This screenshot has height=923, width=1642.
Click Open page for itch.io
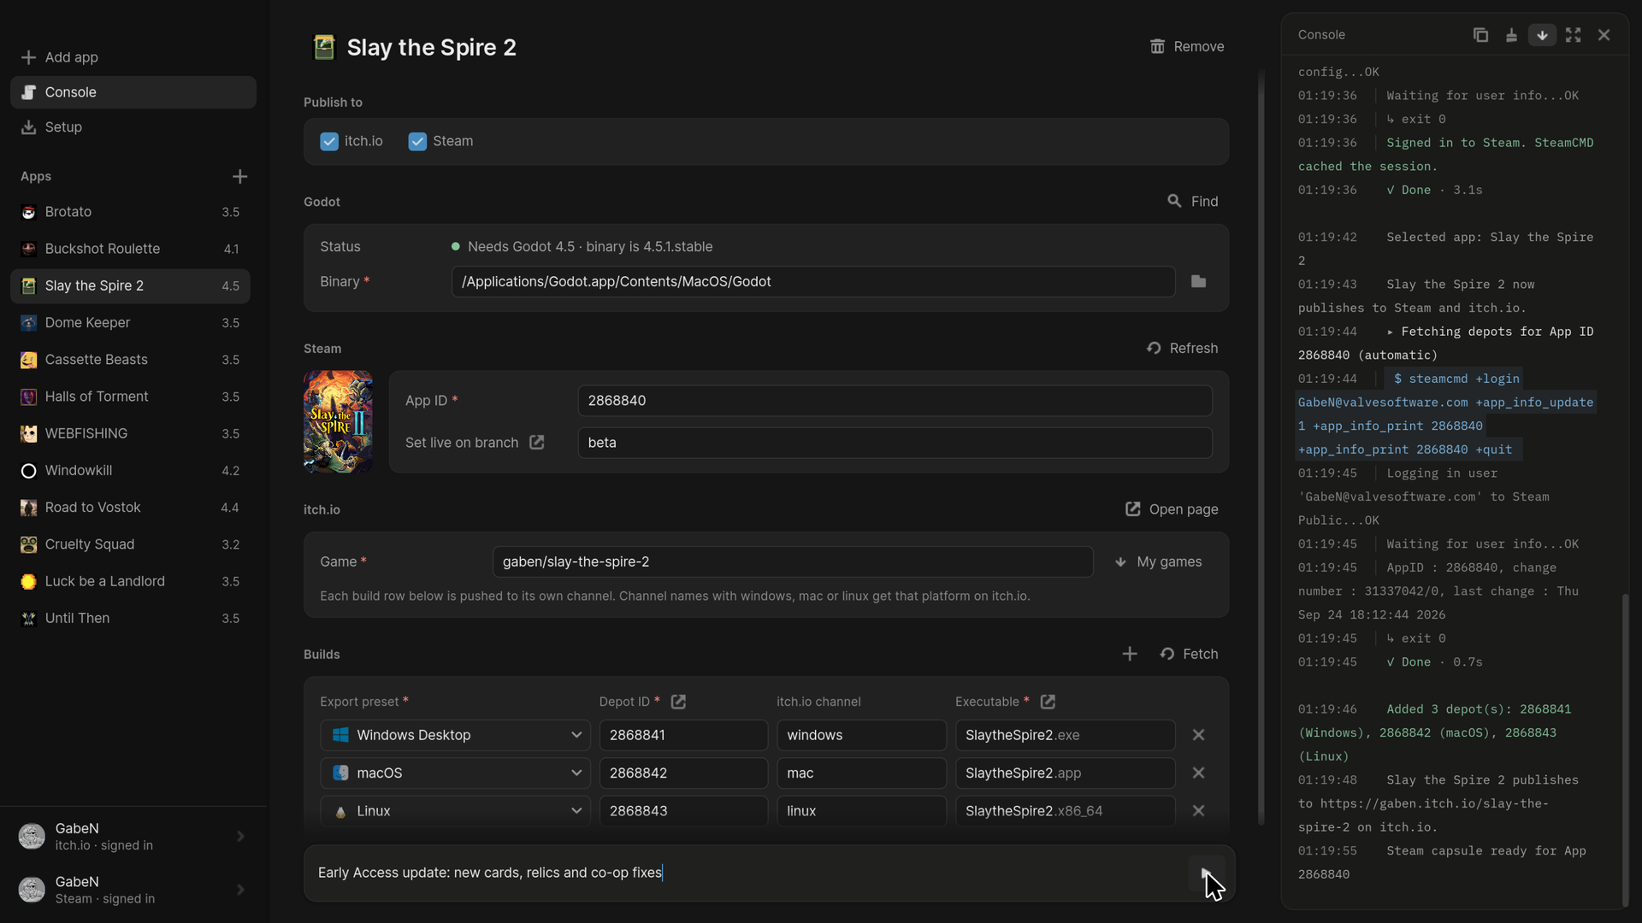pyautogui.click(x=1172, y=509)
